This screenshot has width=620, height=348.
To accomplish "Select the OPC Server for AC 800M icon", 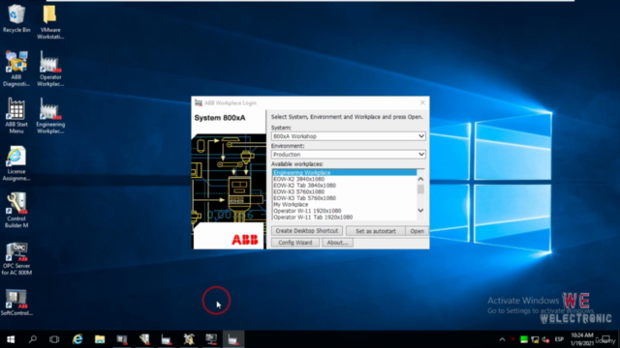I will coord(16,258).
